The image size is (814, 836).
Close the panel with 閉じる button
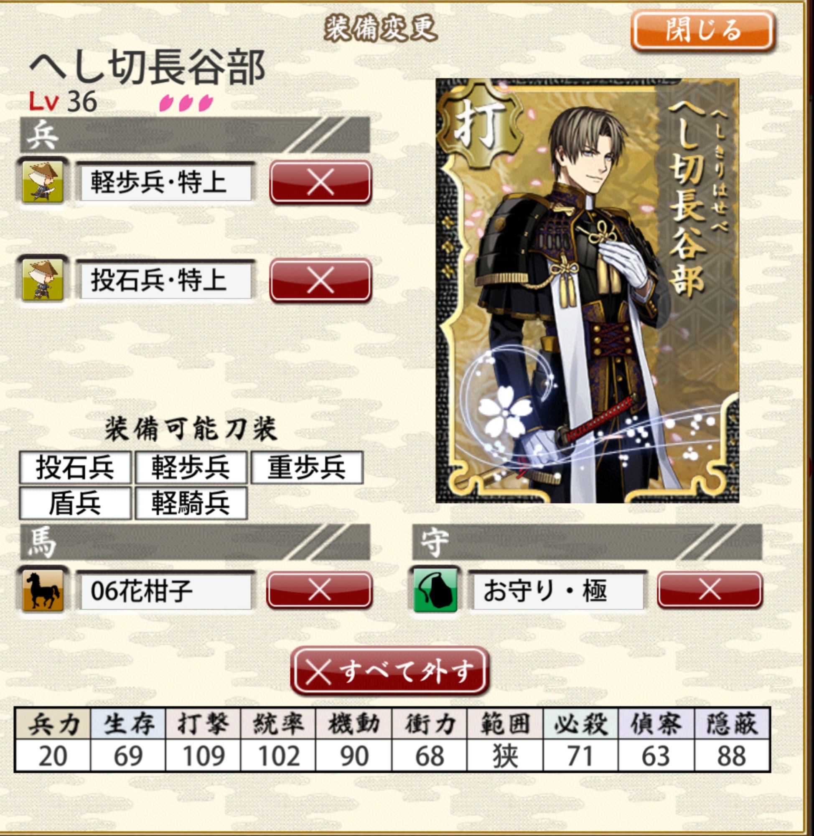click(x=702, y=31)
